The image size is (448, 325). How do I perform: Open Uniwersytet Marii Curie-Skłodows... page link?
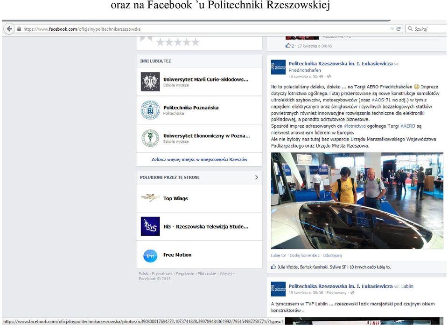pyautogui.click(x=206, y=80)
